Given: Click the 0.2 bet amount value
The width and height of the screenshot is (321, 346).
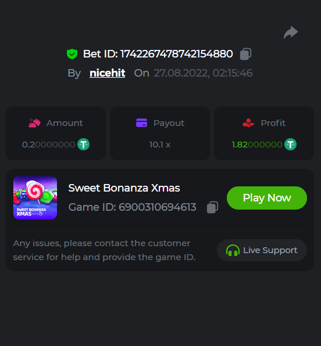Looking at the screenshot, I should coord(49,145).
